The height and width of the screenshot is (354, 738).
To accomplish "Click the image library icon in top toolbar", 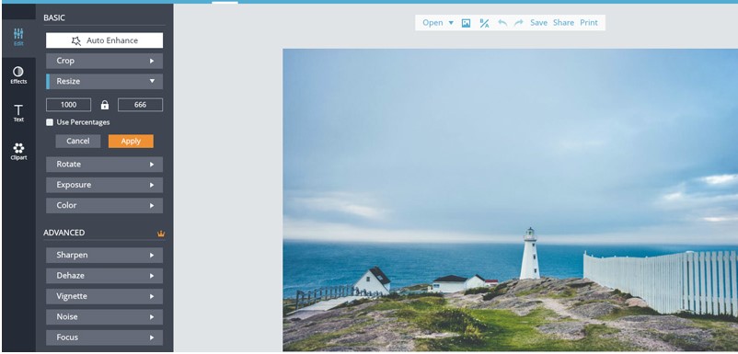I will 466,23.
